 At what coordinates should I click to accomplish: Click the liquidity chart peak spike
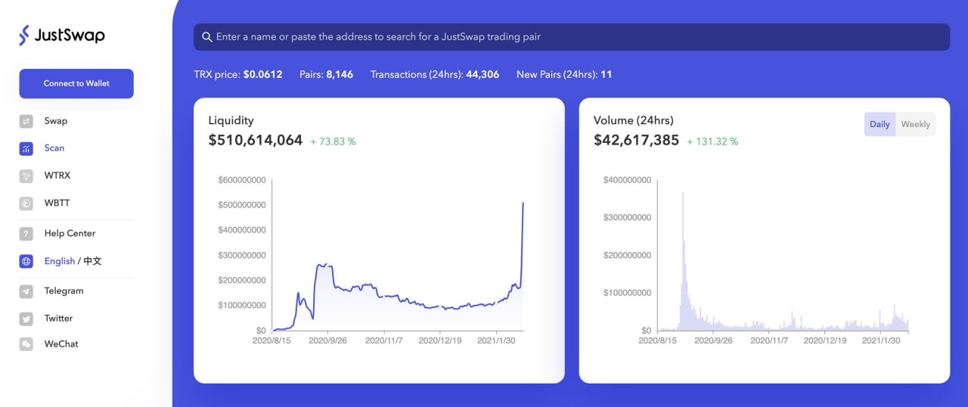(x=523, y=203)
